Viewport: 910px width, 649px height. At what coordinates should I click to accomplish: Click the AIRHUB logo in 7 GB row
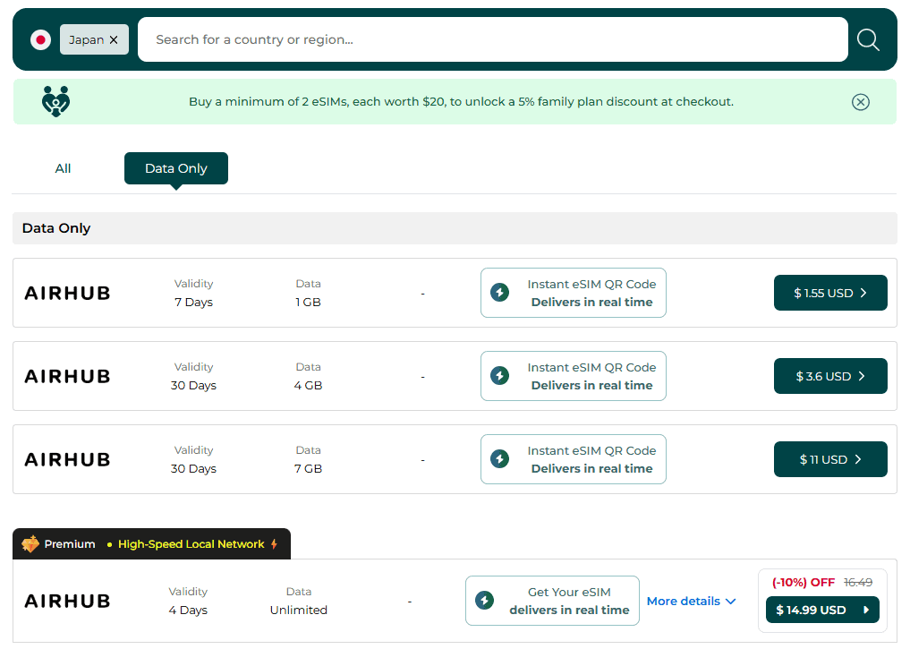(67, 460)
